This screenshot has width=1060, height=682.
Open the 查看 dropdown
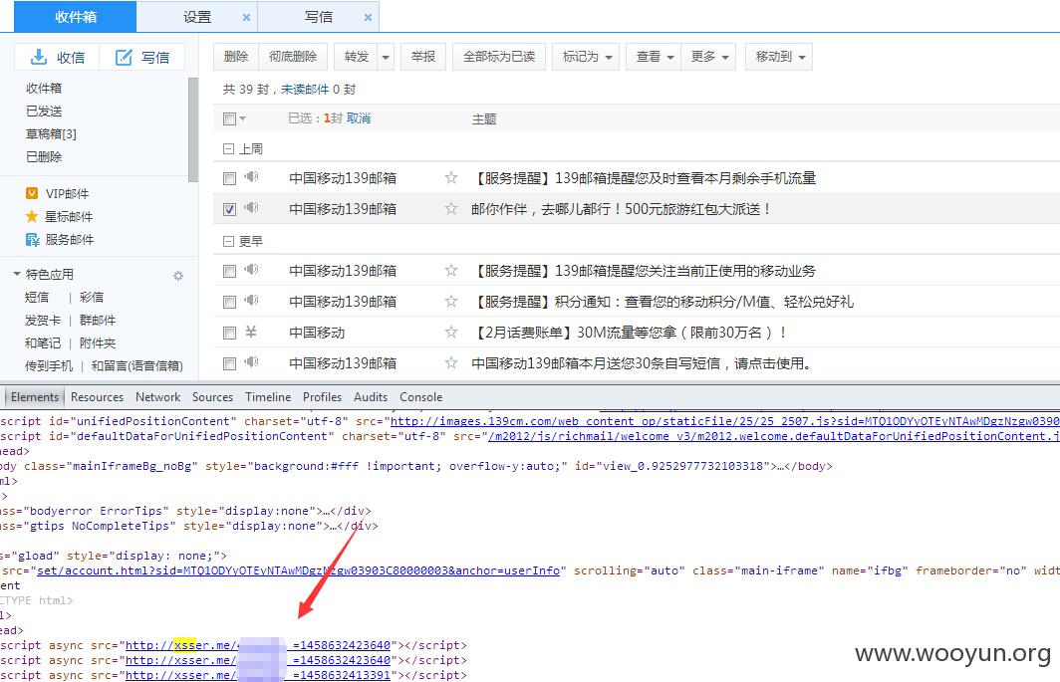(654, 57)
